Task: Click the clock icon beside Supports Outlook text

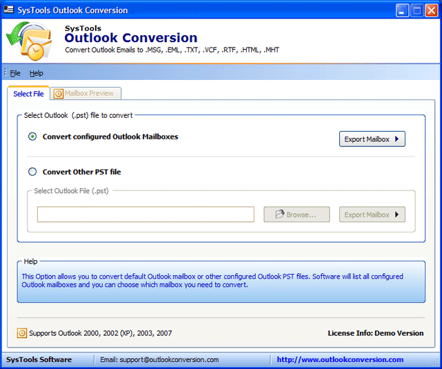Action: point(22,333)
